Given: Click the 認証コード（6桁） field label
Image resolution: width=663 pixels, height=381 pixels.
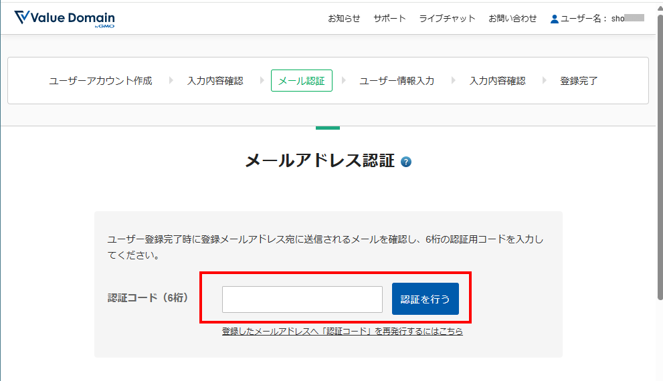Looking at the screenshot, I should tap(148, 298).
